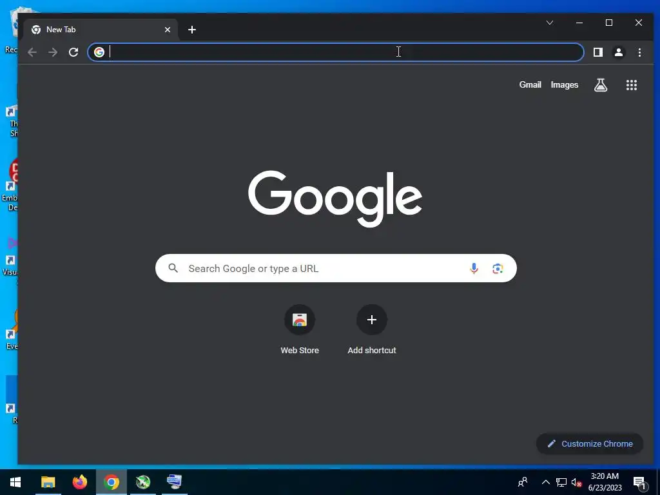Open the Windows Start menu
Image resolution: width=660 pixels, height=495 pixels.
coord(15,482)
